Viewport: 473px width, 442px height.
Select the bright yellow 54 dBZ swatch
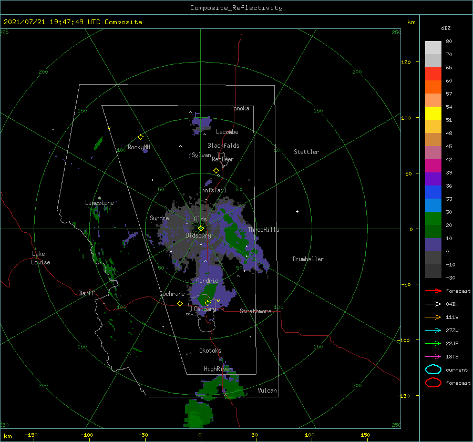[433, 113]
